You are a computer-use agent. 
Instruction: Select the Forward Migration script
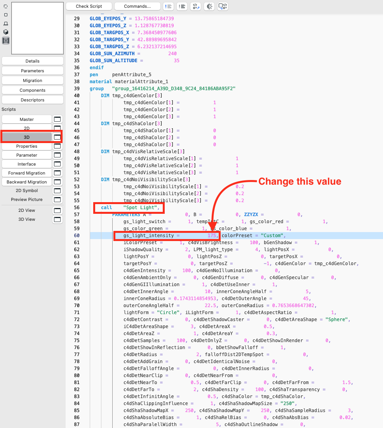27,173
